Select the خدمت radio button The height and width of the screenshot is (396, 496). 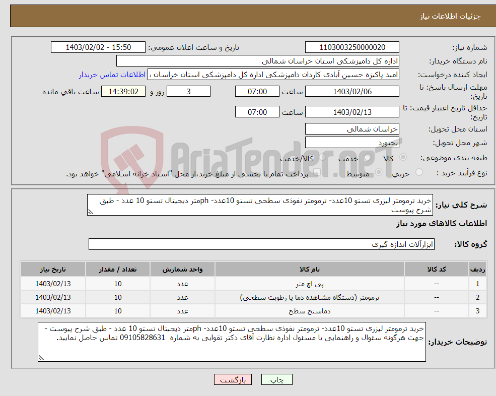coord(367,157)
